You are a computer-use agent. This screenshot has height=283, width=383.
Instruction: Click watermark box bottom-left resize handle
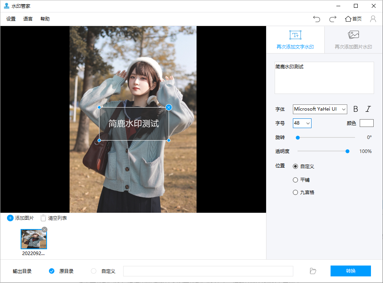pos(99,141)
